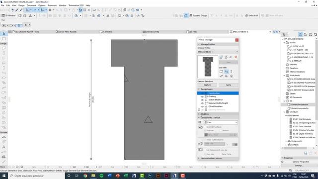Enable the Show Cut End Lines checkbox
318x179 pixels.
(x=205, y=140)
